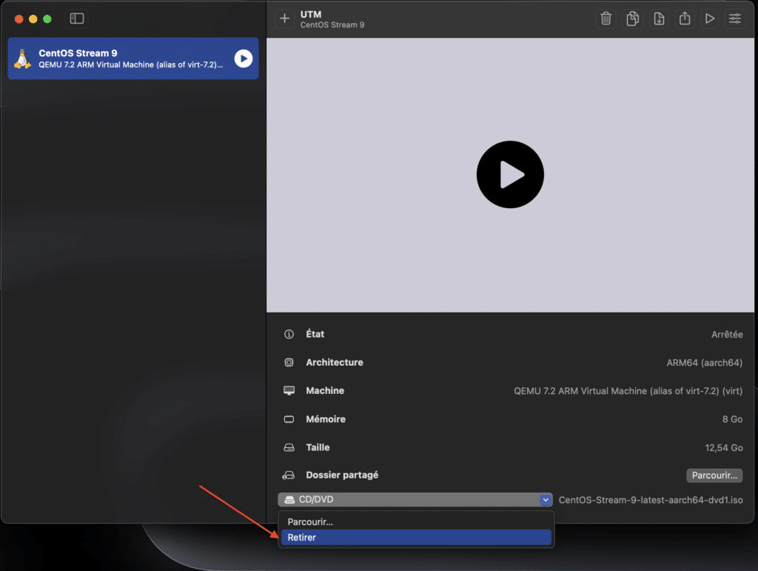Click the CD/DVD dropdown chevron arrow
758x571 pixels.
coord(546,499)
